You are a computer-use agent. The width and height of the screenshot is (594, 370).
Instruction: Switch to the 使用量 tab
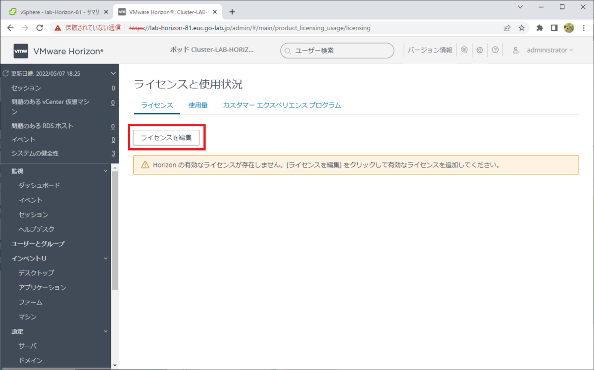pyautogui.click(x=198, y=105)
